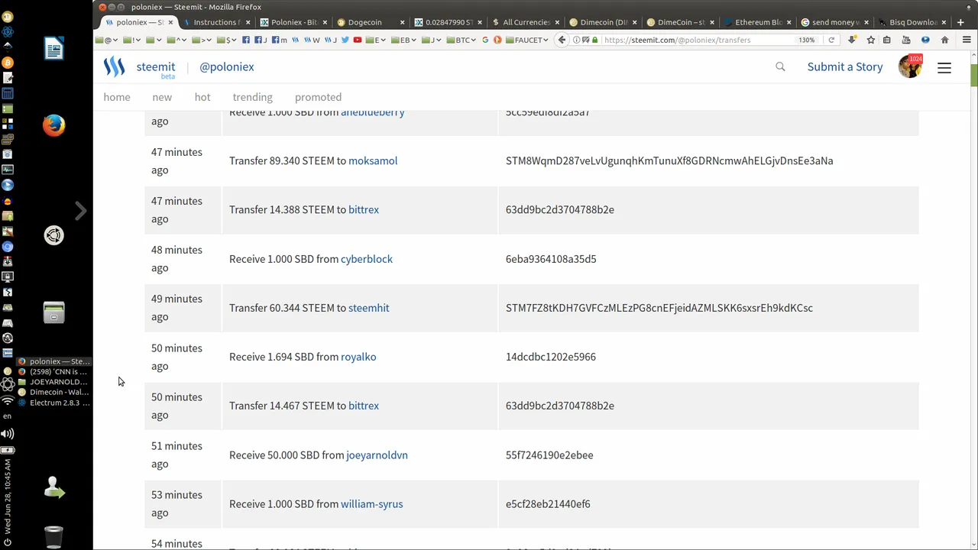Screen dimensions: 978x550
Task: Launch Firefox from the desktop panel icon
Action: 53,125
